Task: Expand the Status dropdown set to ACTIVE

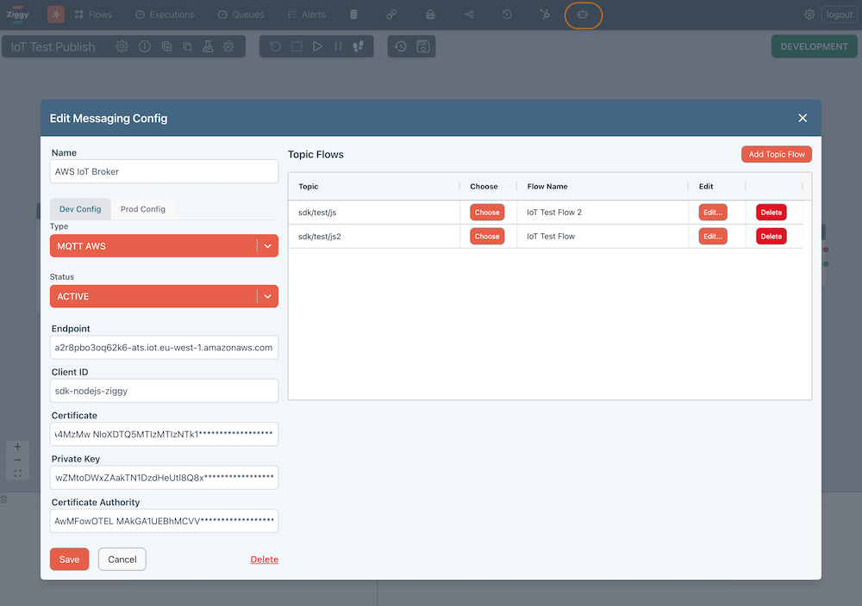Action: 164,296
